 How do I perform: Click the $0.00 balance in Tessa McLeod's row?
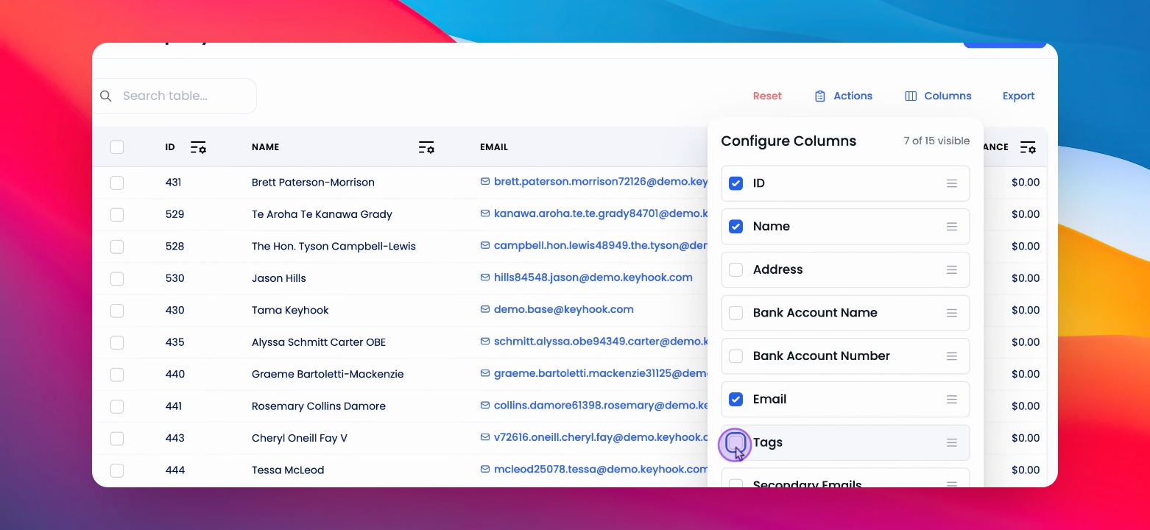tap(1026, 470)
